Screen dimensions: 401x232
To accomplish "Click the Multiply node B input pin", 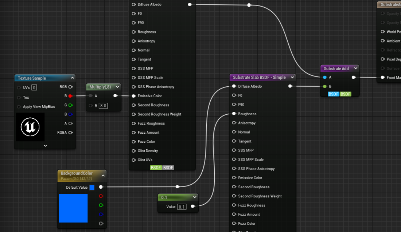I will tap(90, 106).
